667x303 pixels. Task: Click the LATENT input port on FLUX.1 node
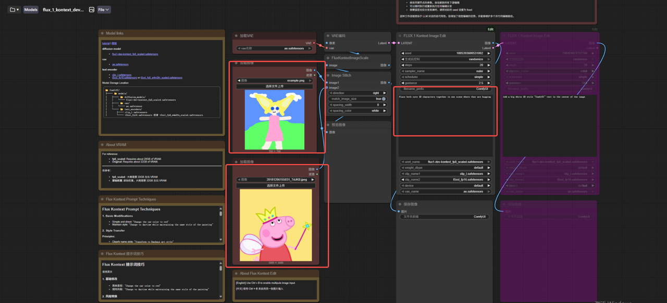point(399,43)
